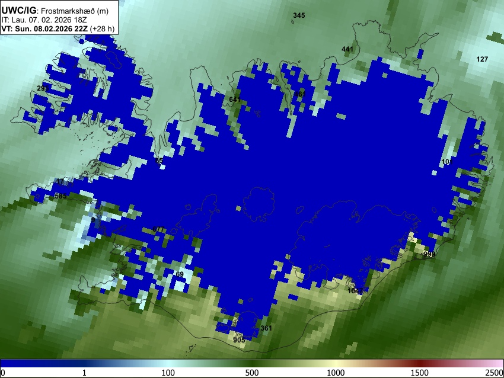This screenshot has height=378, width=504.
Task: Click the colorbar label '500'
Action: tap(252, 373)
